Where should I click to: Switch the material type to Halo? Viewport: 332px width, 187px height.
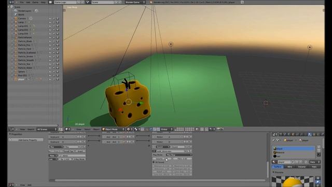pos(314,167)
